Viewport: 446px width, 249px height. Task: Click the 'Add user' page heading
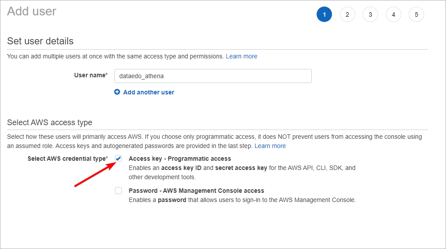[32, 11]
